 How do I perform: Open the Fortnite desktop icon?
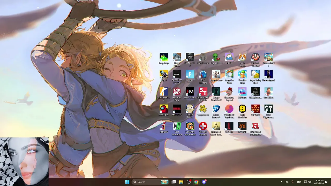[x=190, y=76]
